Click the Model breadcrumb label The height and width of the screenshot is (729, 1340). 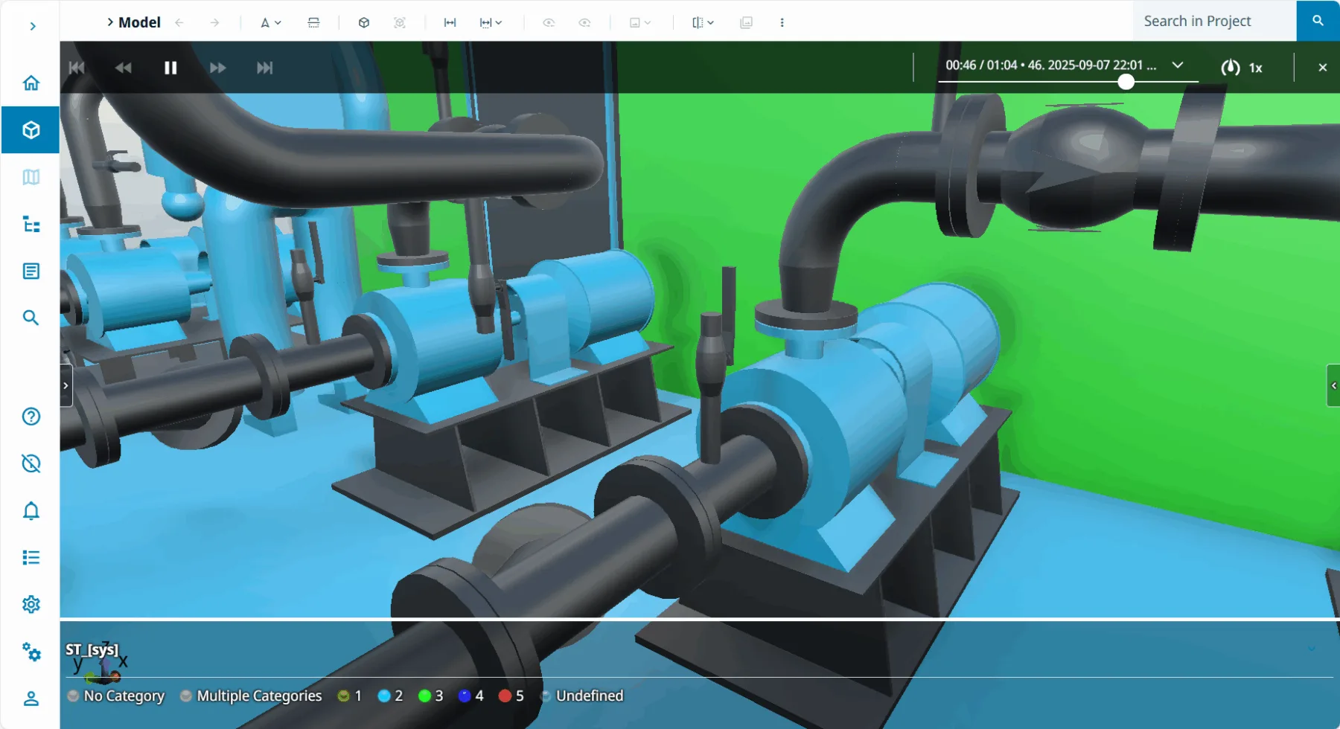(x=139, y=22)
